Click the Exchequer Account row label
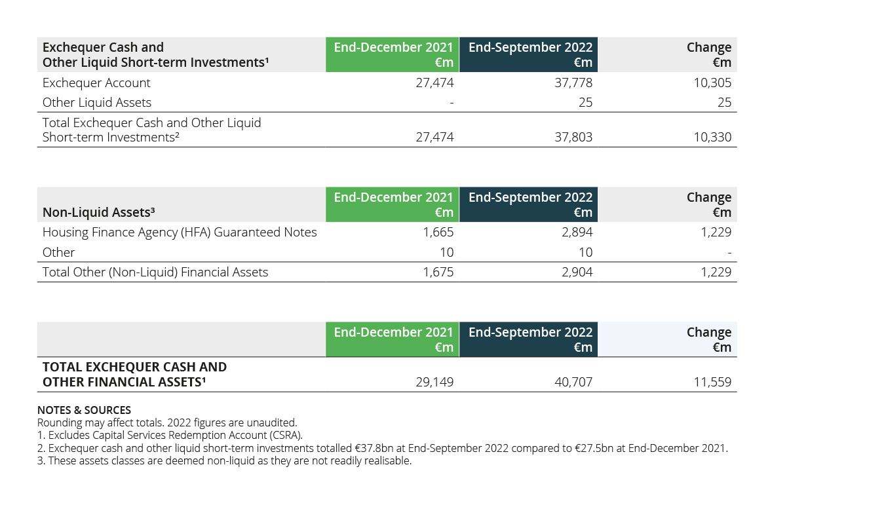Image resolution: width=886 pixels, height=524 pixels. click(96, 83)
